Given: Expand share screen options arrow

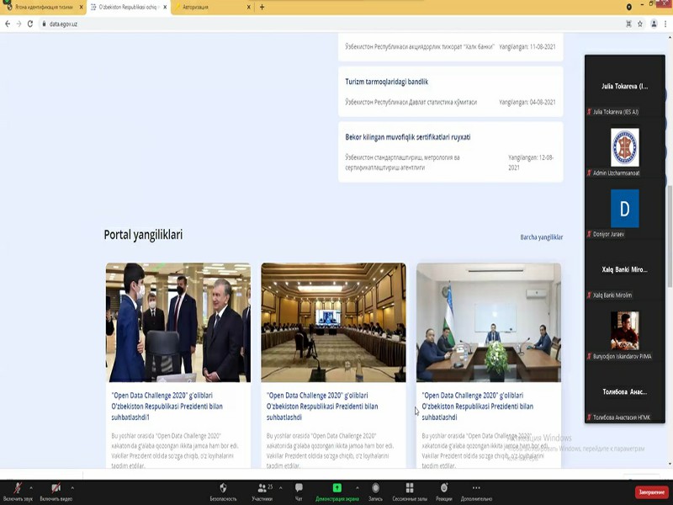Looking at the screenshot, I should (x=357, y=487).
